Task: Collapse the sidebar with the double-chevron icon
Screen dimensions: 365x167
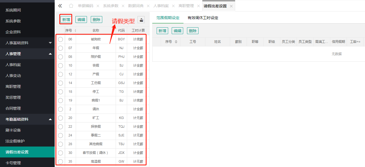Action: click(60, 6)
